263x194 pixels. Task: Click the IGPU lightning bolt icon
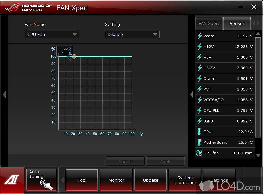[199, 121]
